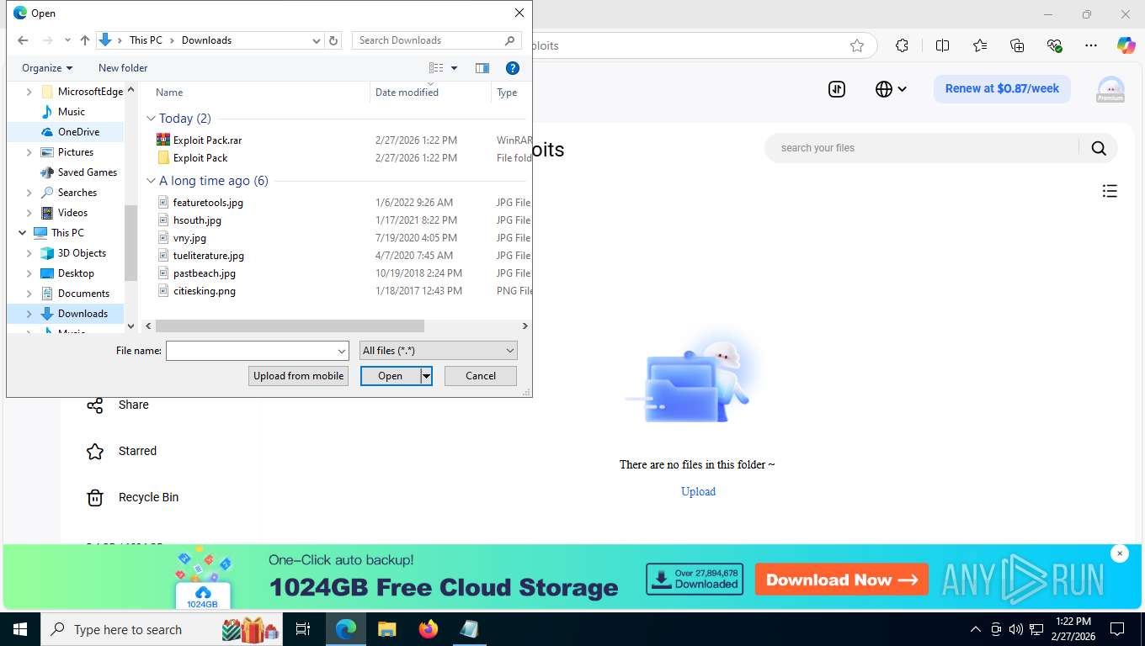
Task: Click the Upload link
Action: pyautogui.click(x=698, y=491)
